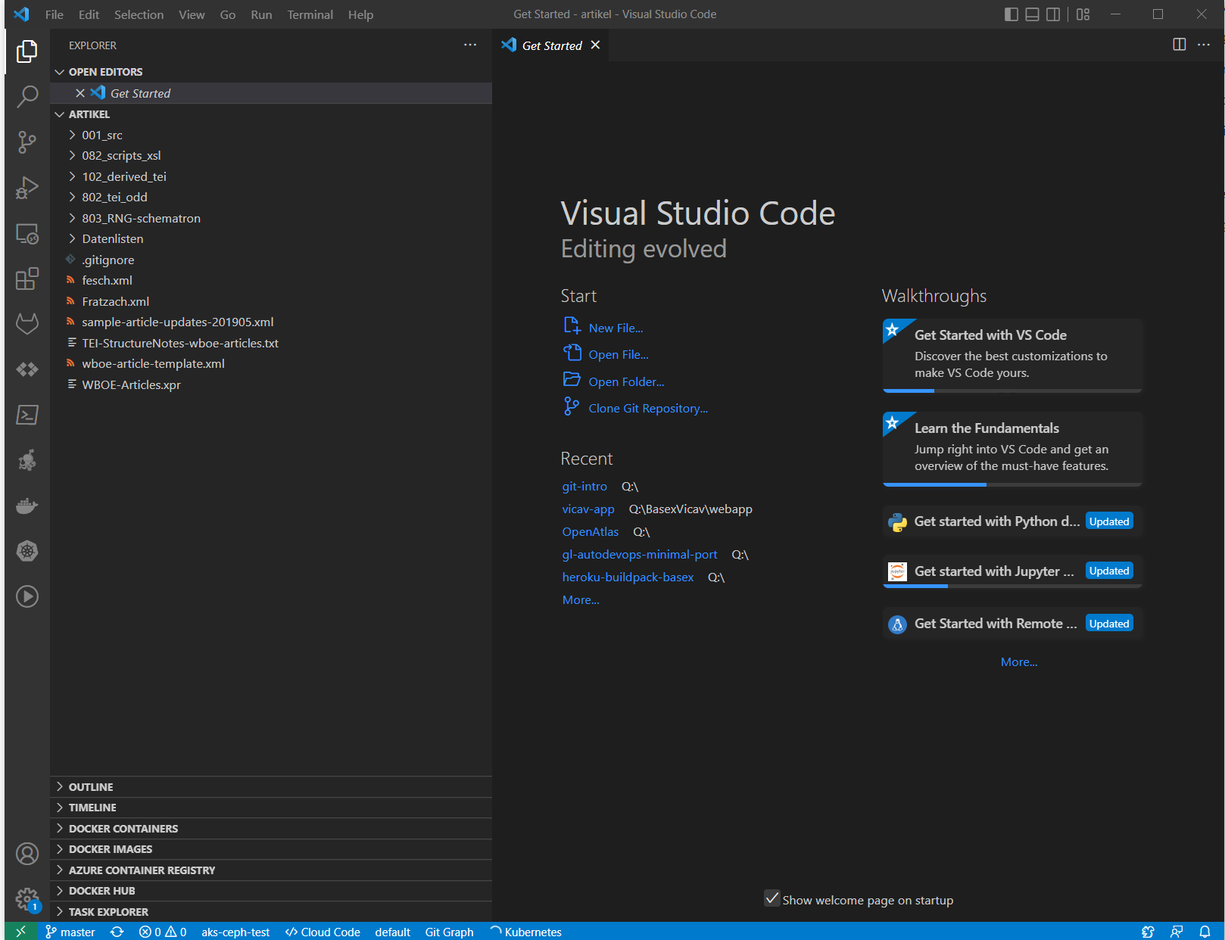Open the File menu

point(55,14)
